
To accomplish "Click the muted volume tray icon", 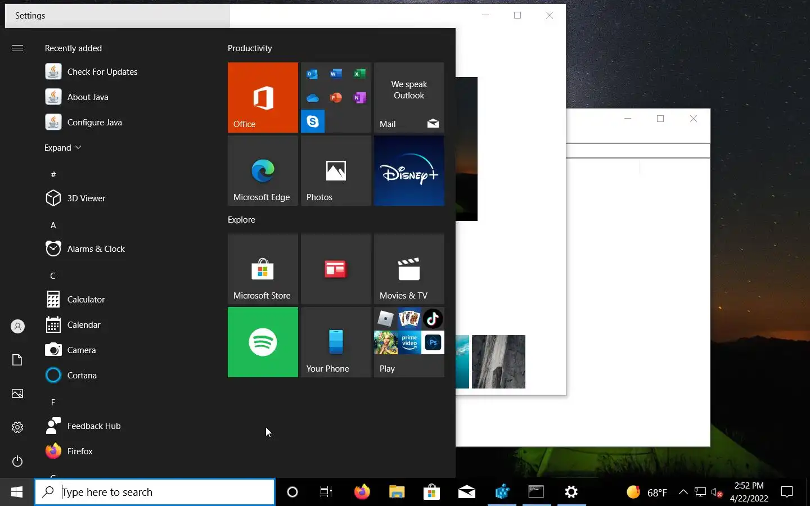I will point(717,493).
